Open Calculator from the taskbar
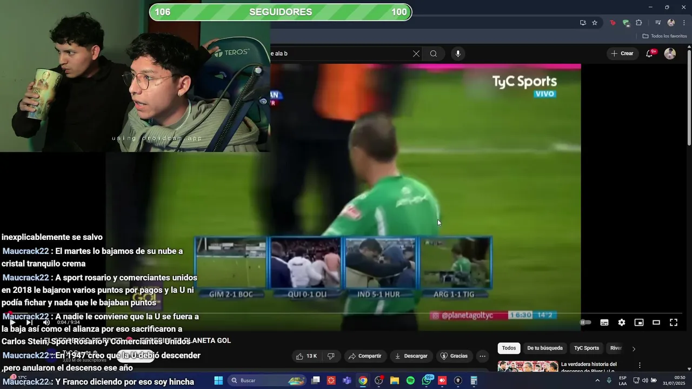The width and height of the screenshot is (692, 389). (474, 380)
